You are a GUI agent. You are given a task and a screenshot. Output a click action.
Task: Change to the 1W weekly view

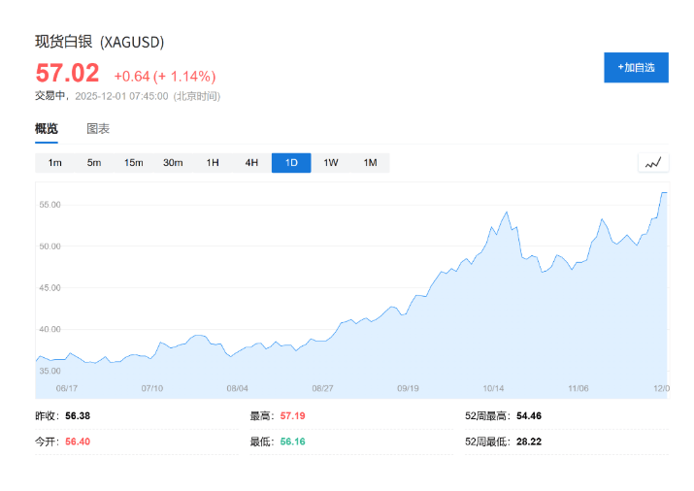point(331,163)
